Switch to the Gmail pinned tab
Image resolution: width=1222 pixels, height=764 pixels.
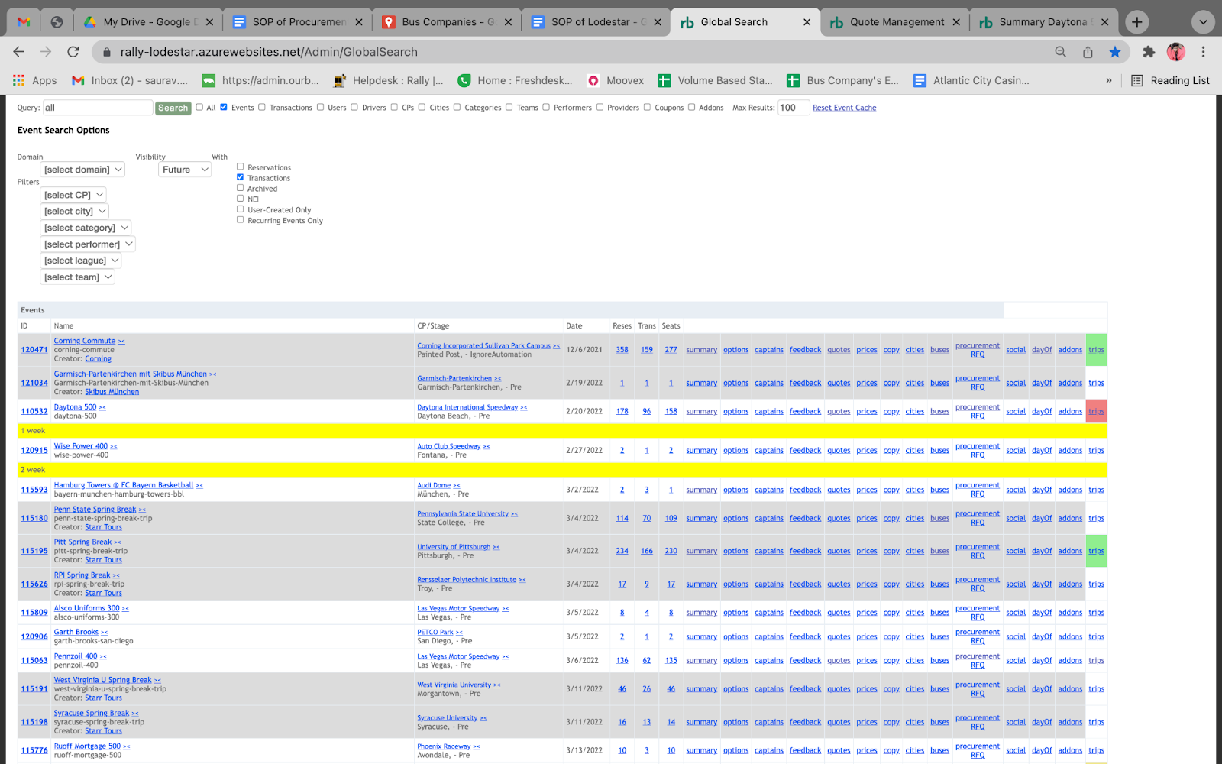click(24, 22)
